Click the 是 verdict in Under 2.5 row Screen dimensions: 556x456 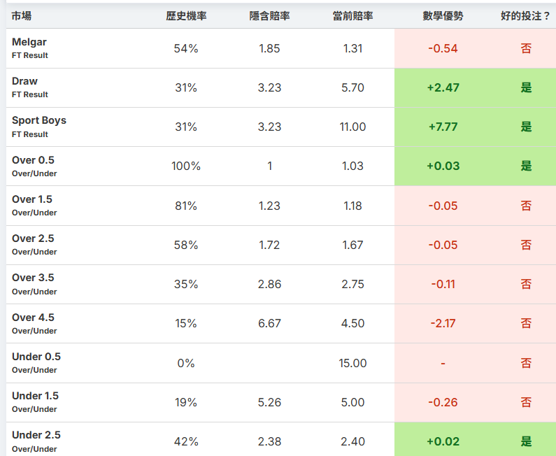pyautogui.click(x=526, y=441)
